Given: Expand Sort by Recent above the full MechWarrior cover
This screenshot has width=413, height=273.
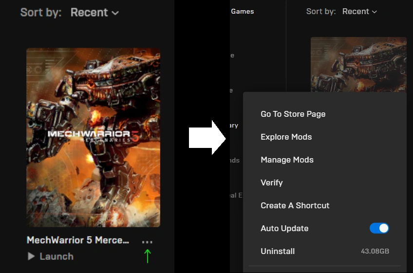Looking at the screenshot, I should [x=94, y=13].
